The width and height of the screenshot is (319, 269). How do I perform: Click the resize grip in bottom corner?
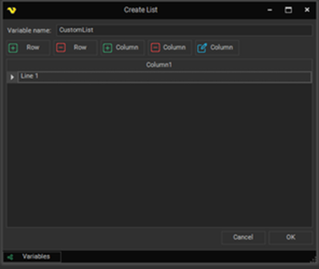tap(314, 260)
